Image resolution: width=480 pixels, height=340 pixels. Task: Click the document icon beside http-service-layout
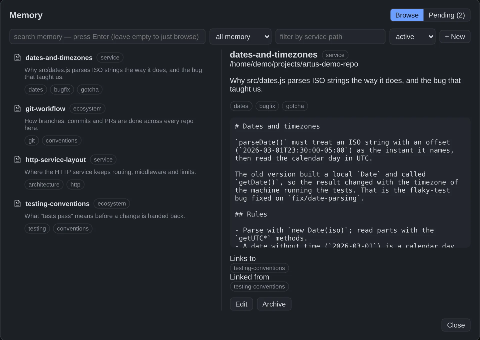(x=17, y=160)
